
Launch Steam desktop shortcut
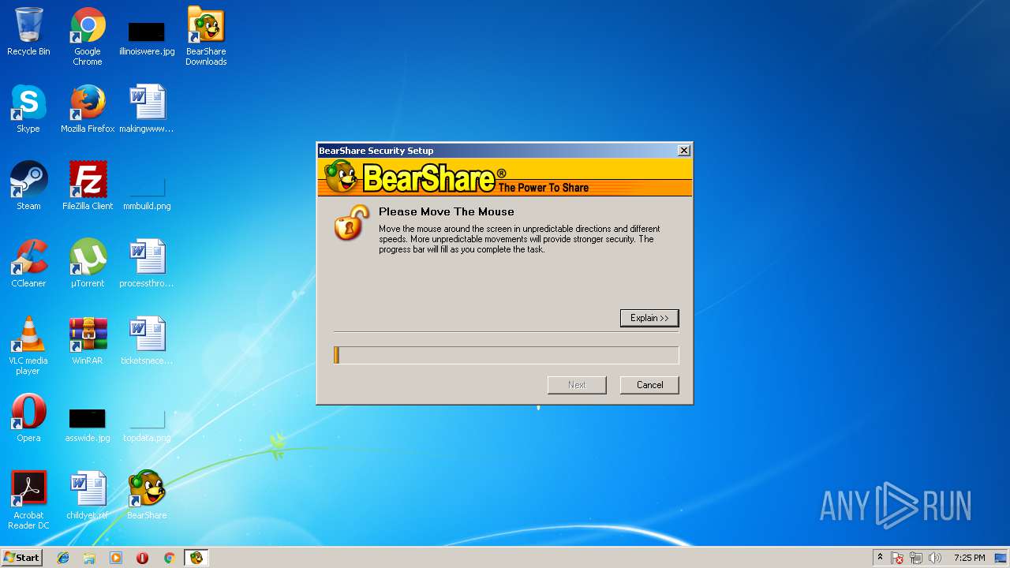28,186
